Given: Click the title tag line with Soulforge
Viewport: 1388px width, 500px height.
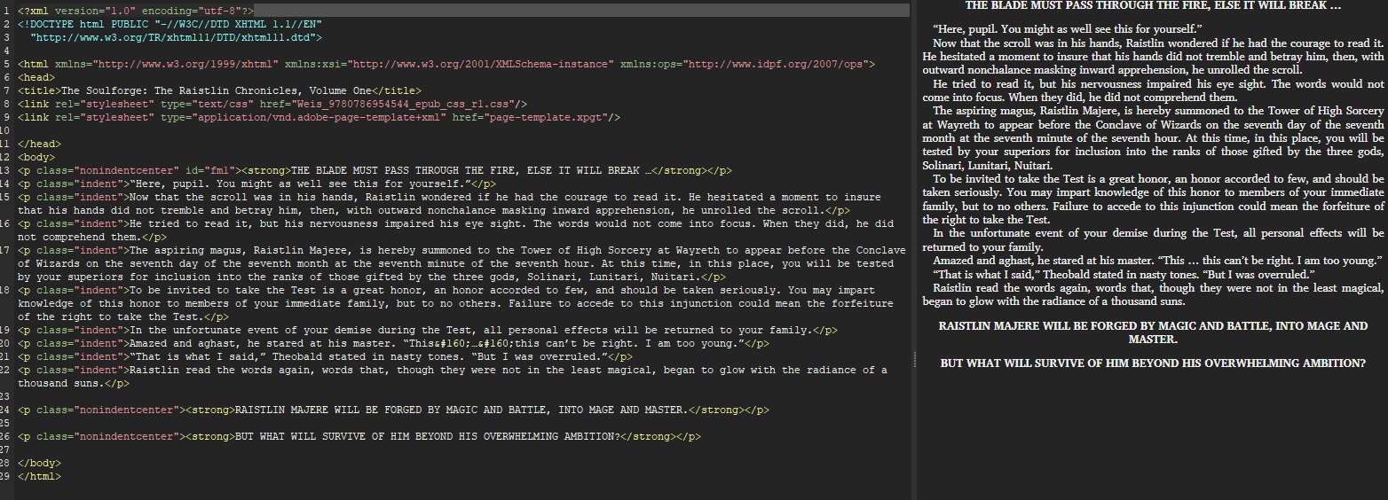Looking at the screenshot, I should pos(220,90).
